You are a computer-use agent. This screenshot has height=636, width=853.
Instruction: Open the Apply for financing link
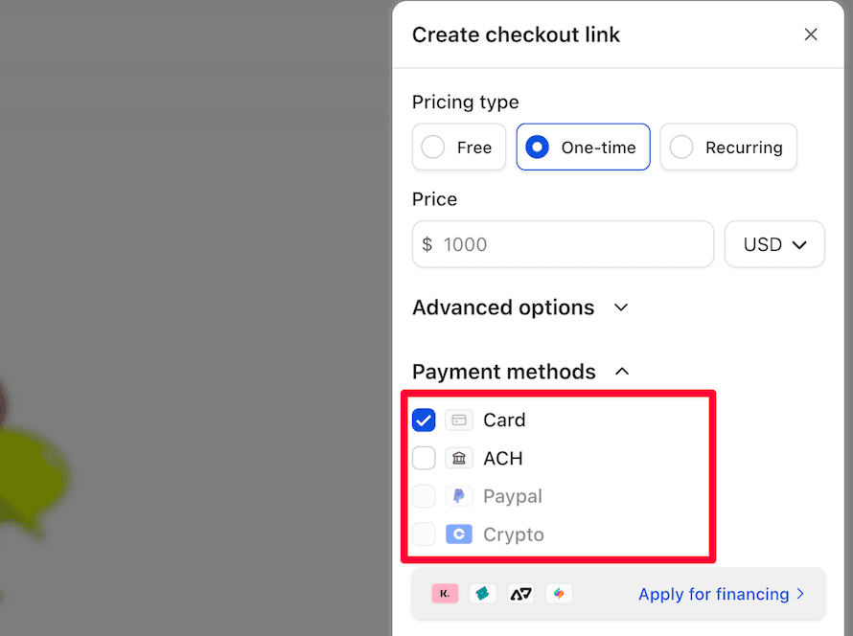pyautogui.click(x=721, y=594)
